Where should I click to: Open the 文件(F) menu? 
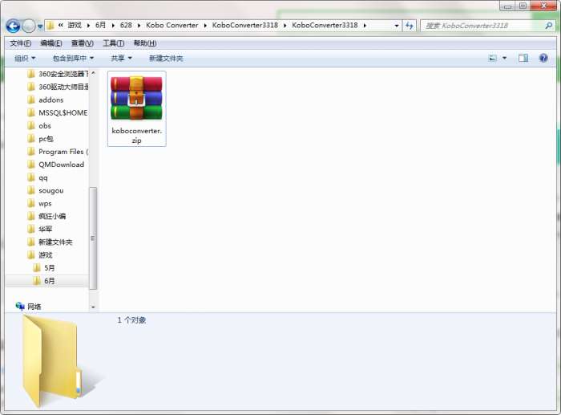pos(21,43)
